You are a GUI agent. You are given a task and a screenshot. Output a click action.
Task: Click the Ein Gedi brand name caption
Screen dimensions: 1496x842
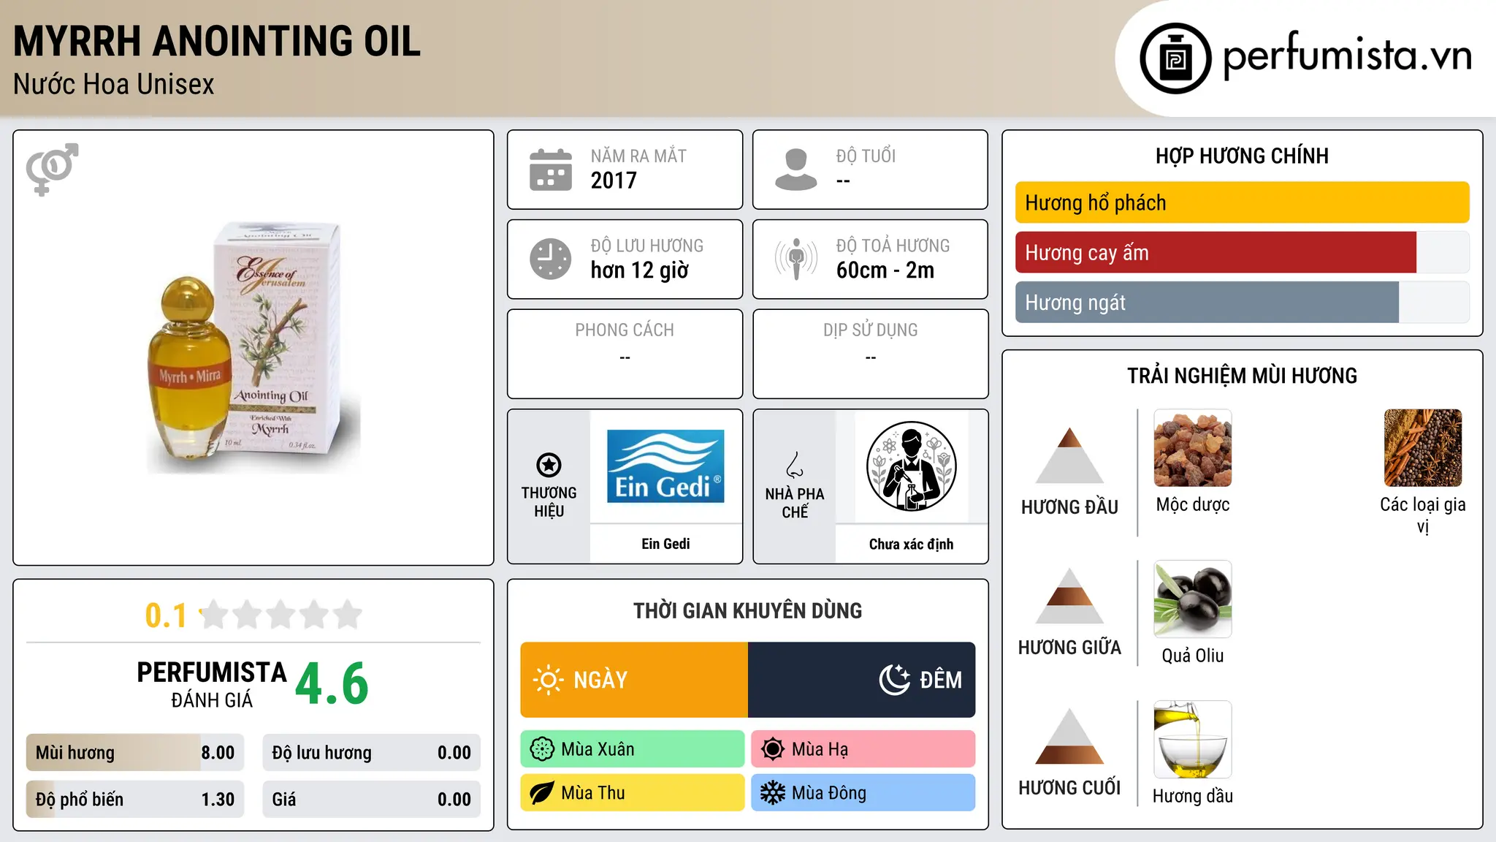665,544
